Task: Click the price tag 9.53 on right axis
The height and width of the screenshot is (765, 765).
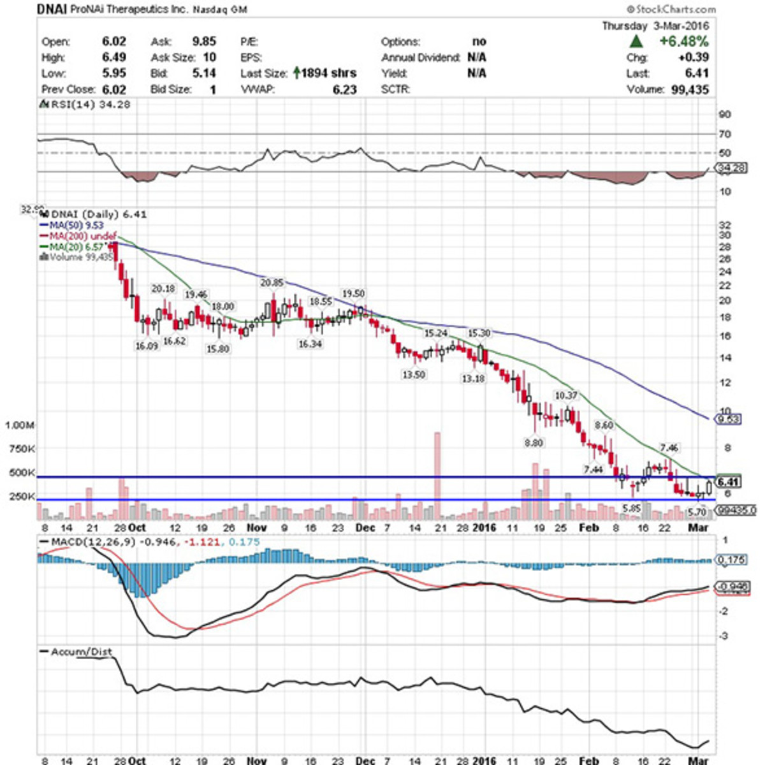Action: (x=728, y=419)
